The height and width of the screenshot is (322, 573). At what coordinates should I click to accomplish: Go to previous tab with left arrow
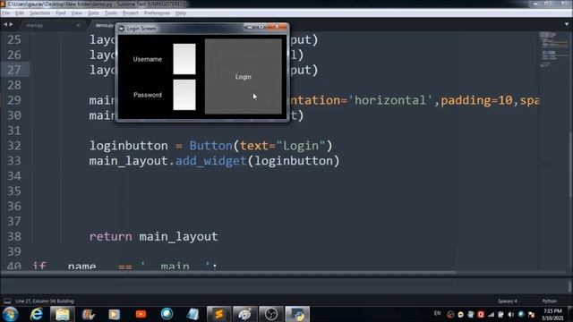coord(5,24)
